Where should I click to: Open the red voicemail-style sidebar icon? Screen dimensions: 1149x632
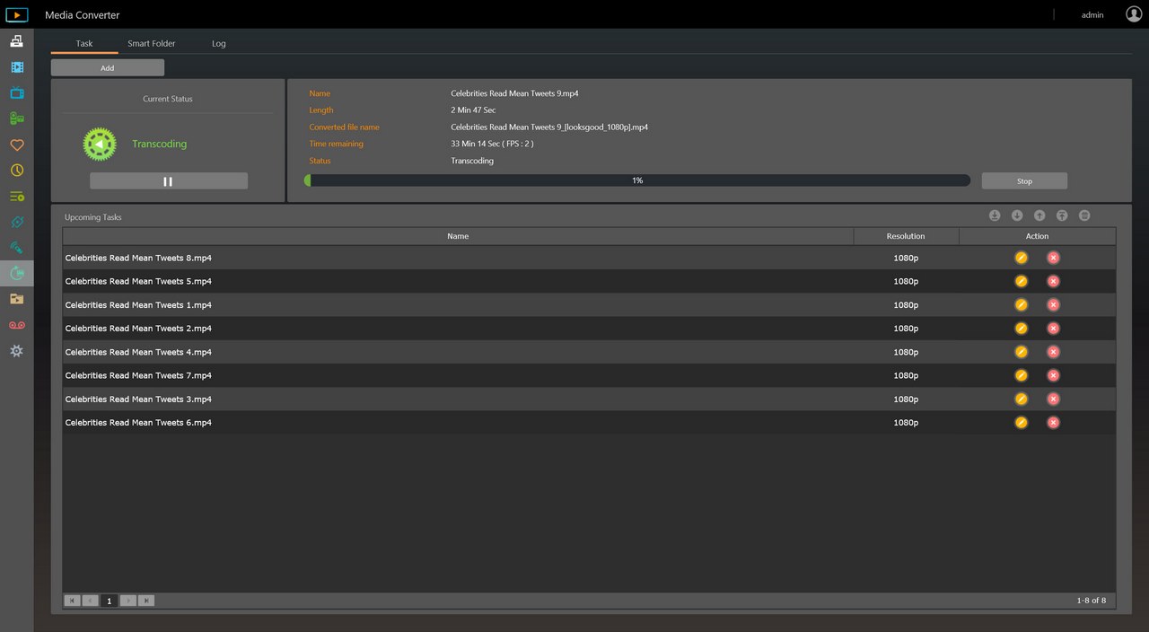(16, 325)
